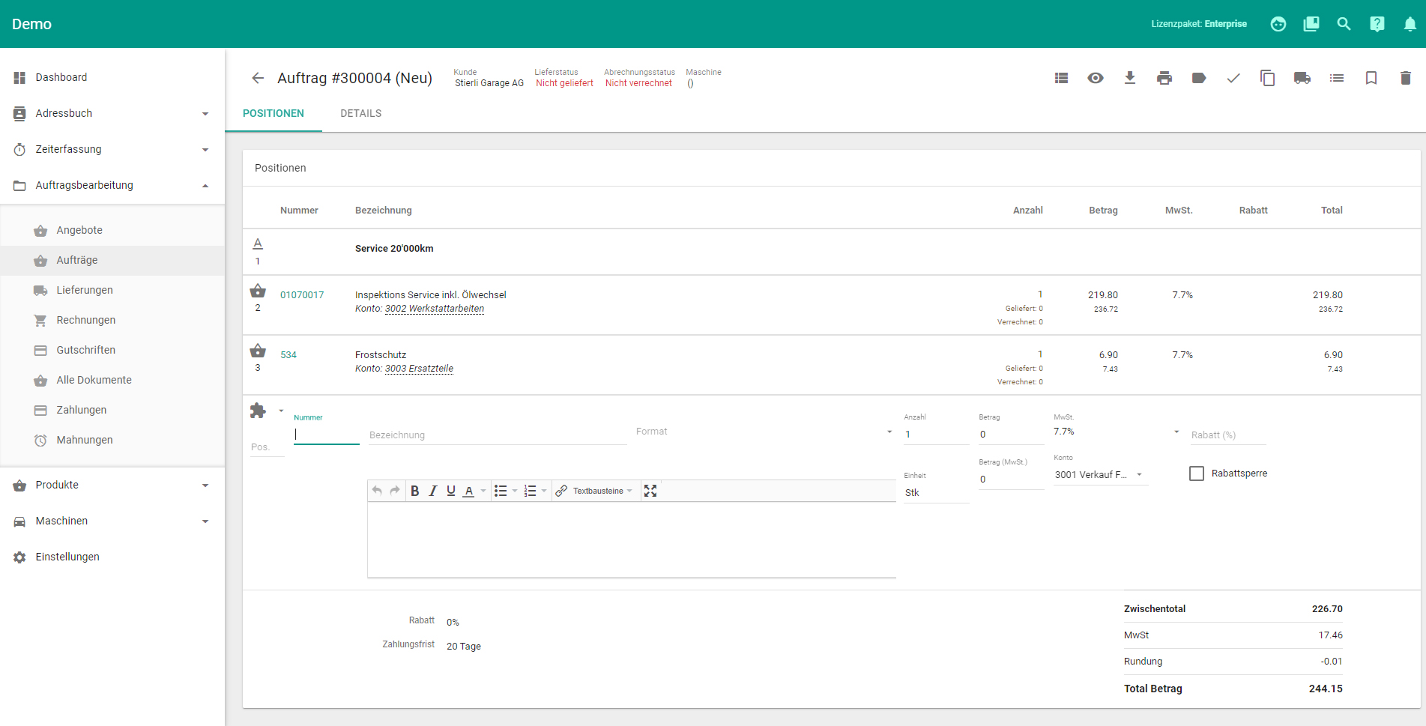Image resolution: width=1426 pixels, height=726 pixels.
Task: Click the copy document icon
Action: (x=1267, y=78)
